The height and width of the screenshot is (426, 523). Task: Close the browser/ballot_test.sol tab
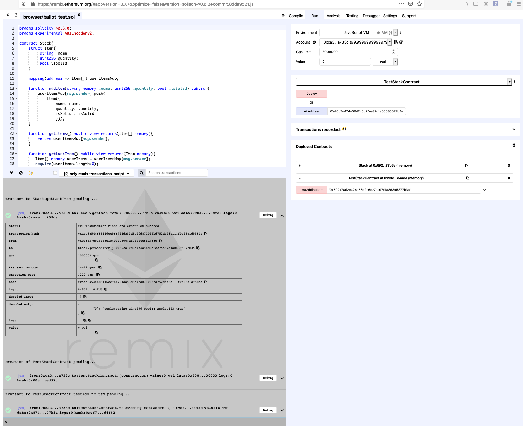pyautogui.click(x=79, y=15)
